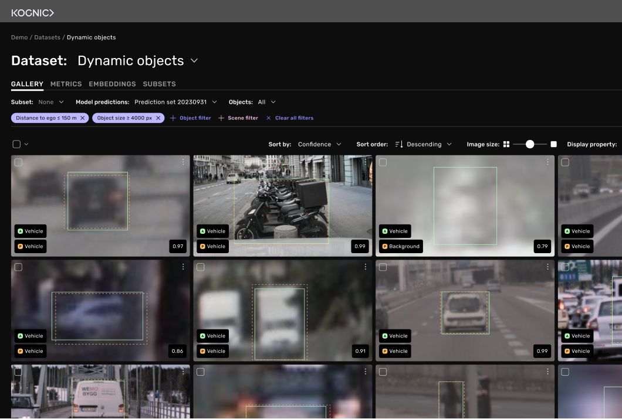
Task: Open the three-dot menu on the 0.79 card
Action: coord(547,162)
